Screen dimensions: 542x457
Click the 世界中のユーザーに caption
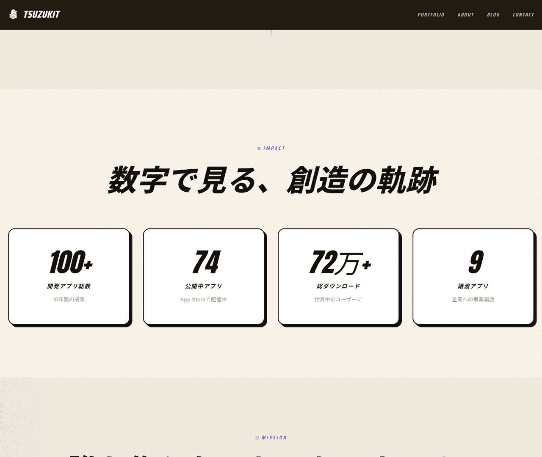(x=338, y=300)
